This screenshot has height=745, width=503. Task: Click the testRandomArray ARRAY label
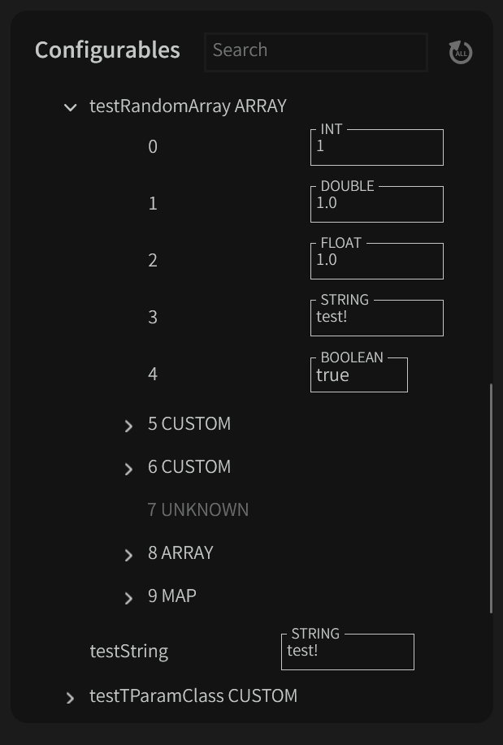click(188, 106)
